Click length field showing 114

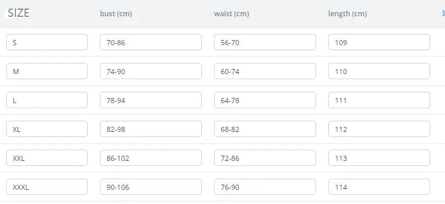[x=379, y=187]
